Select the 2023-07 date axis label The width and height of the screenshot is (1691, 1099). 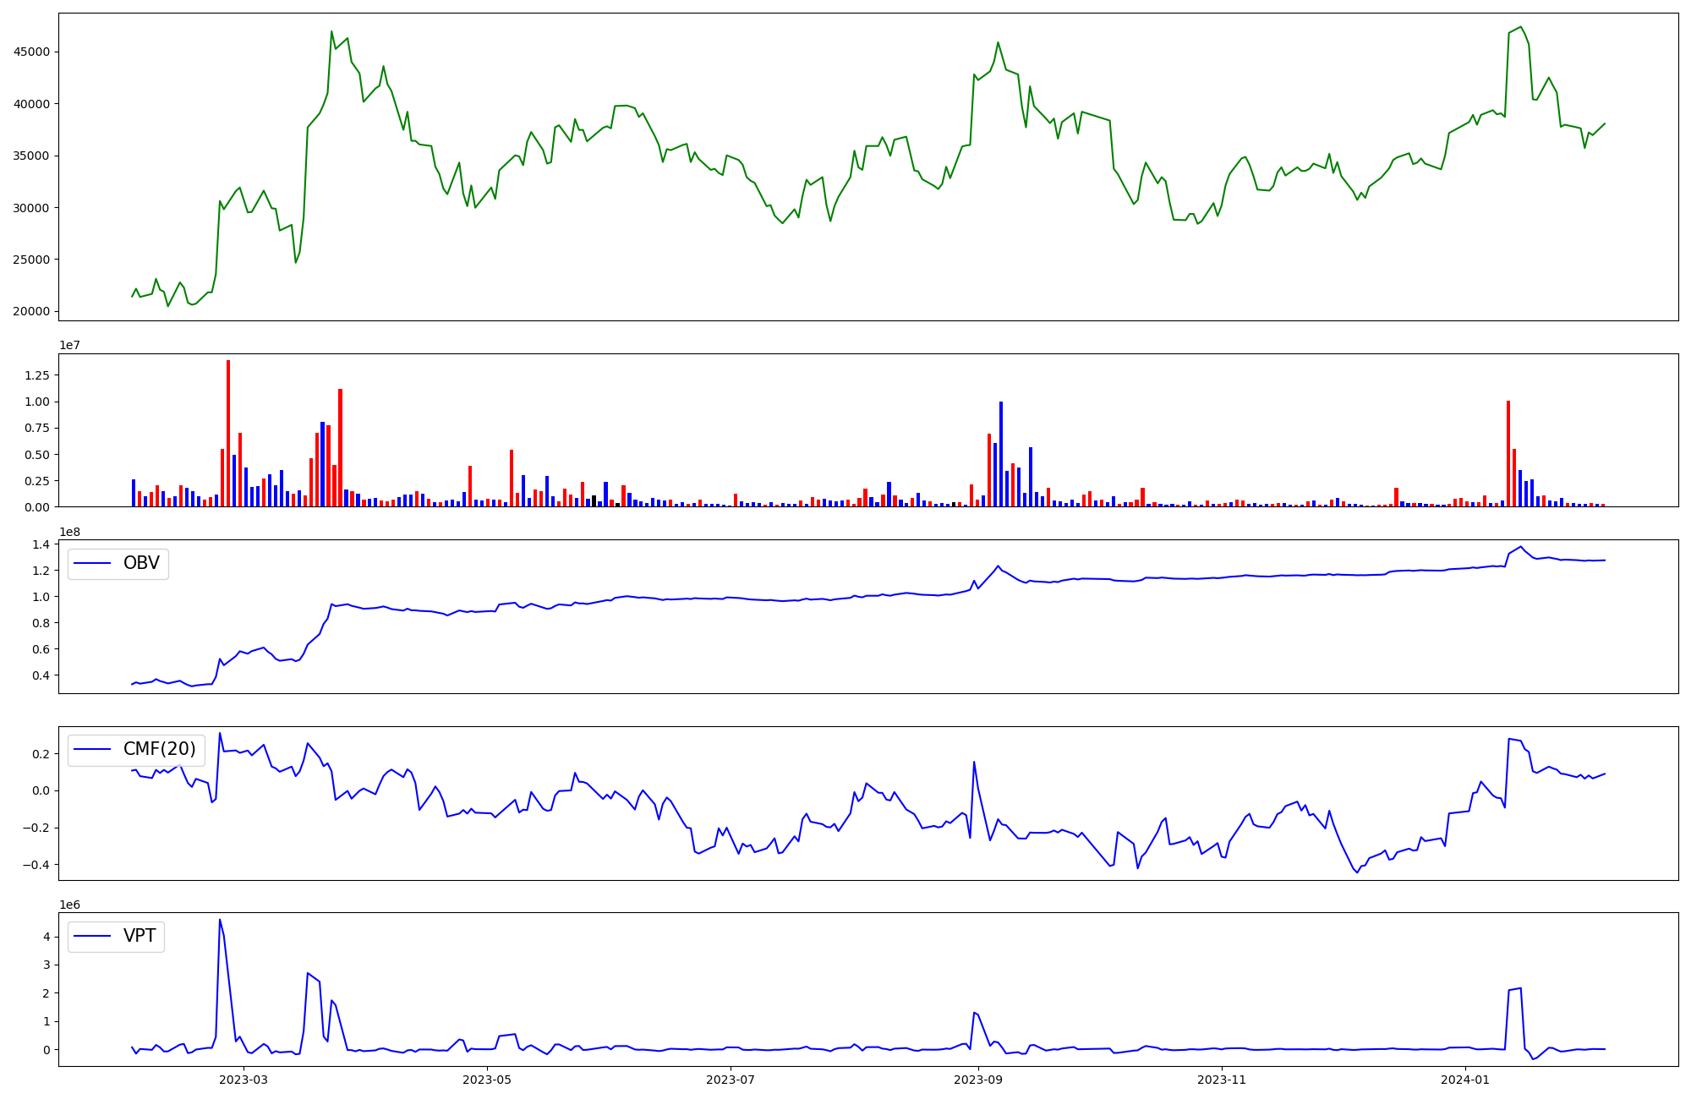(731, 1080)
